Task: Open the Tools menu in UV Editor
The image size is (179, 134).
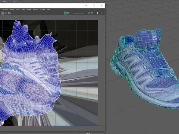Action: click(18, 10)
